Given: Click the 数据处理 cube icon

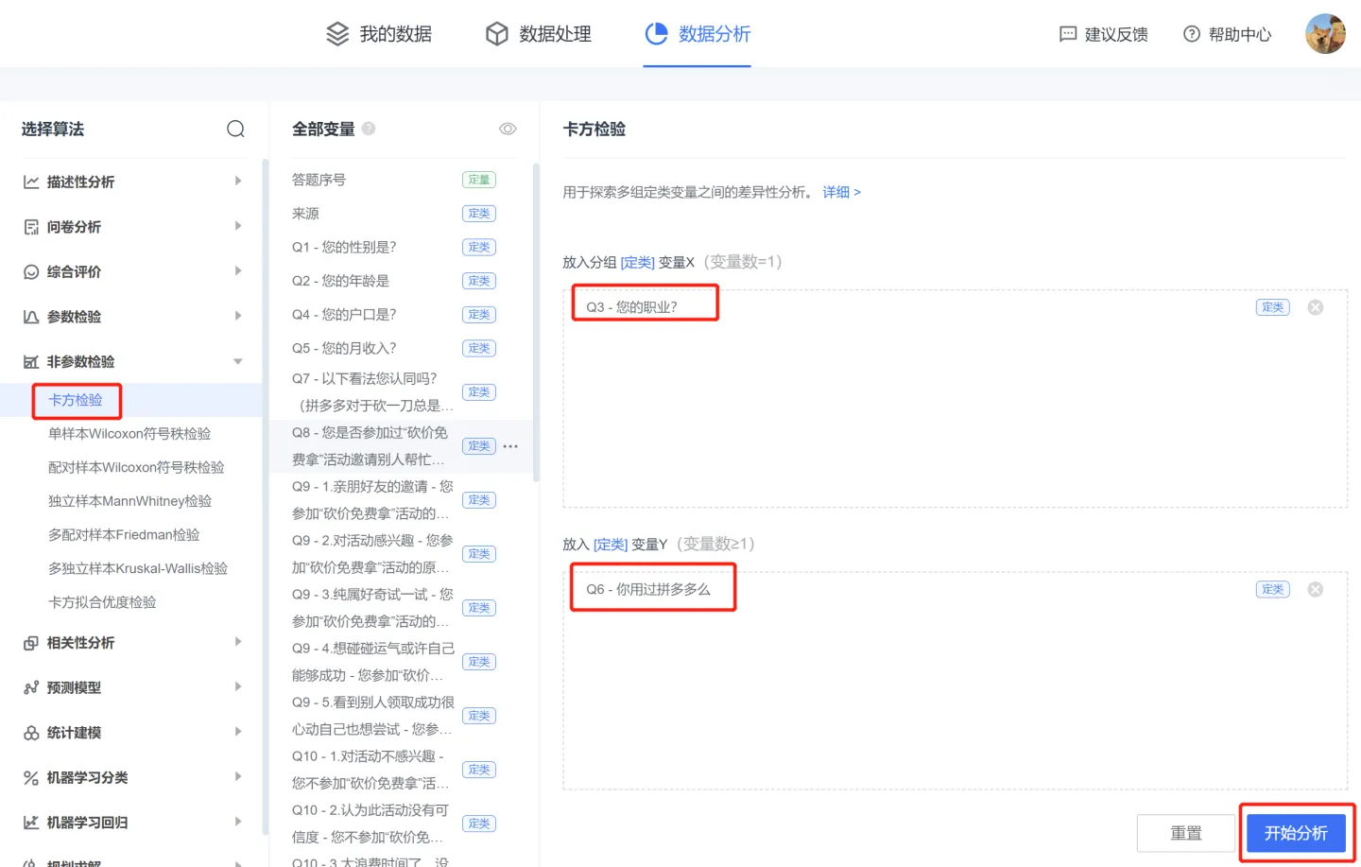Looking at the screenshot, I should tap(497, 34).
